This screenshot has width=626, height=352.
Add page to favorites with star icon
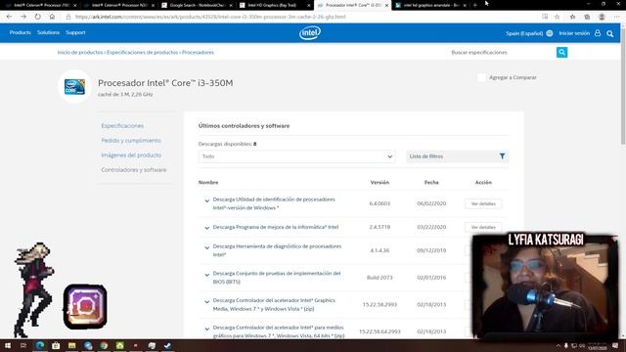click(557, 17)
